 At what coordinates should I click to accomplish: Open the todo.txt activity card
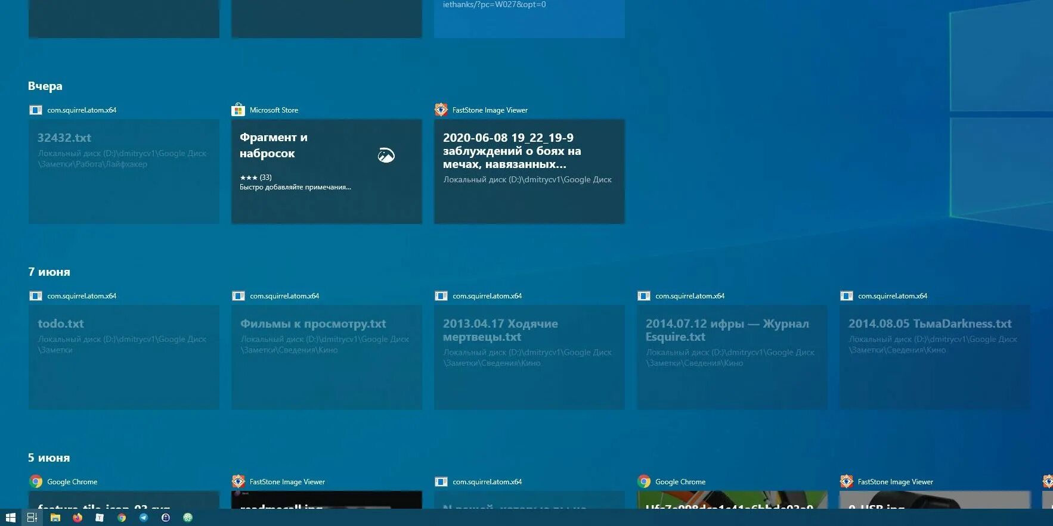pyautogui.click(x=124, y=357)
